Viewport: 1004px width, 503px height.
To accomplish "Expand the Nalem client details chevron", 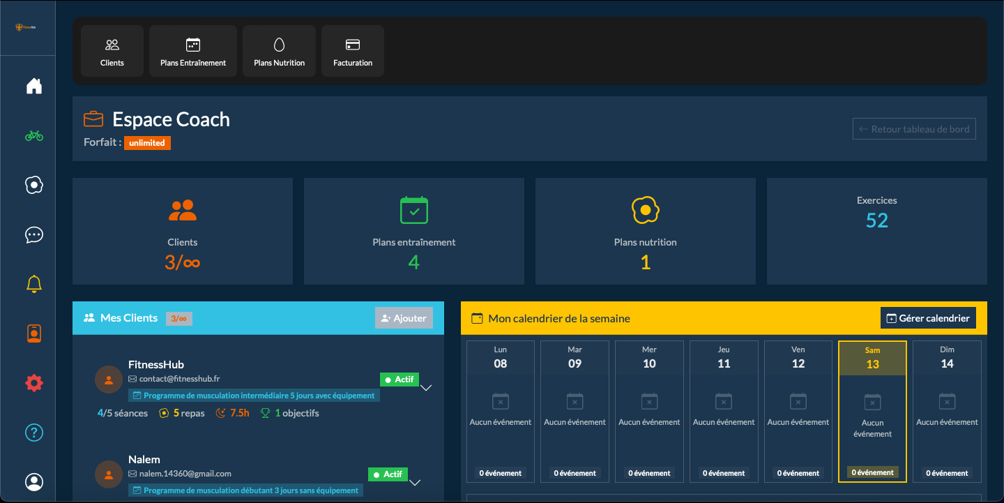I will click(415, 482).
